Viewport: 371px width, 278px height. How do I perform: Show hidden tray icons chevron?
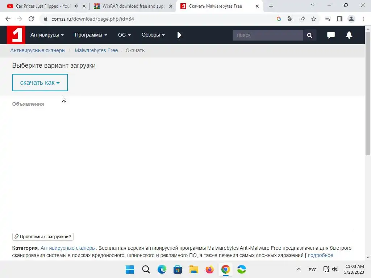299,269
